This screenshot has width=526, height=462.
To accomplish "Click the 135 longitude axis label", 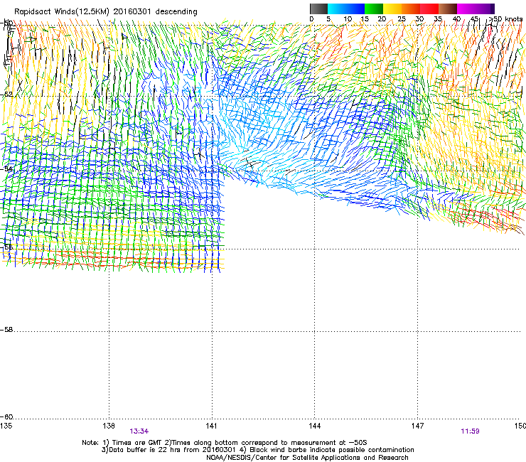I will click(6, 426).
